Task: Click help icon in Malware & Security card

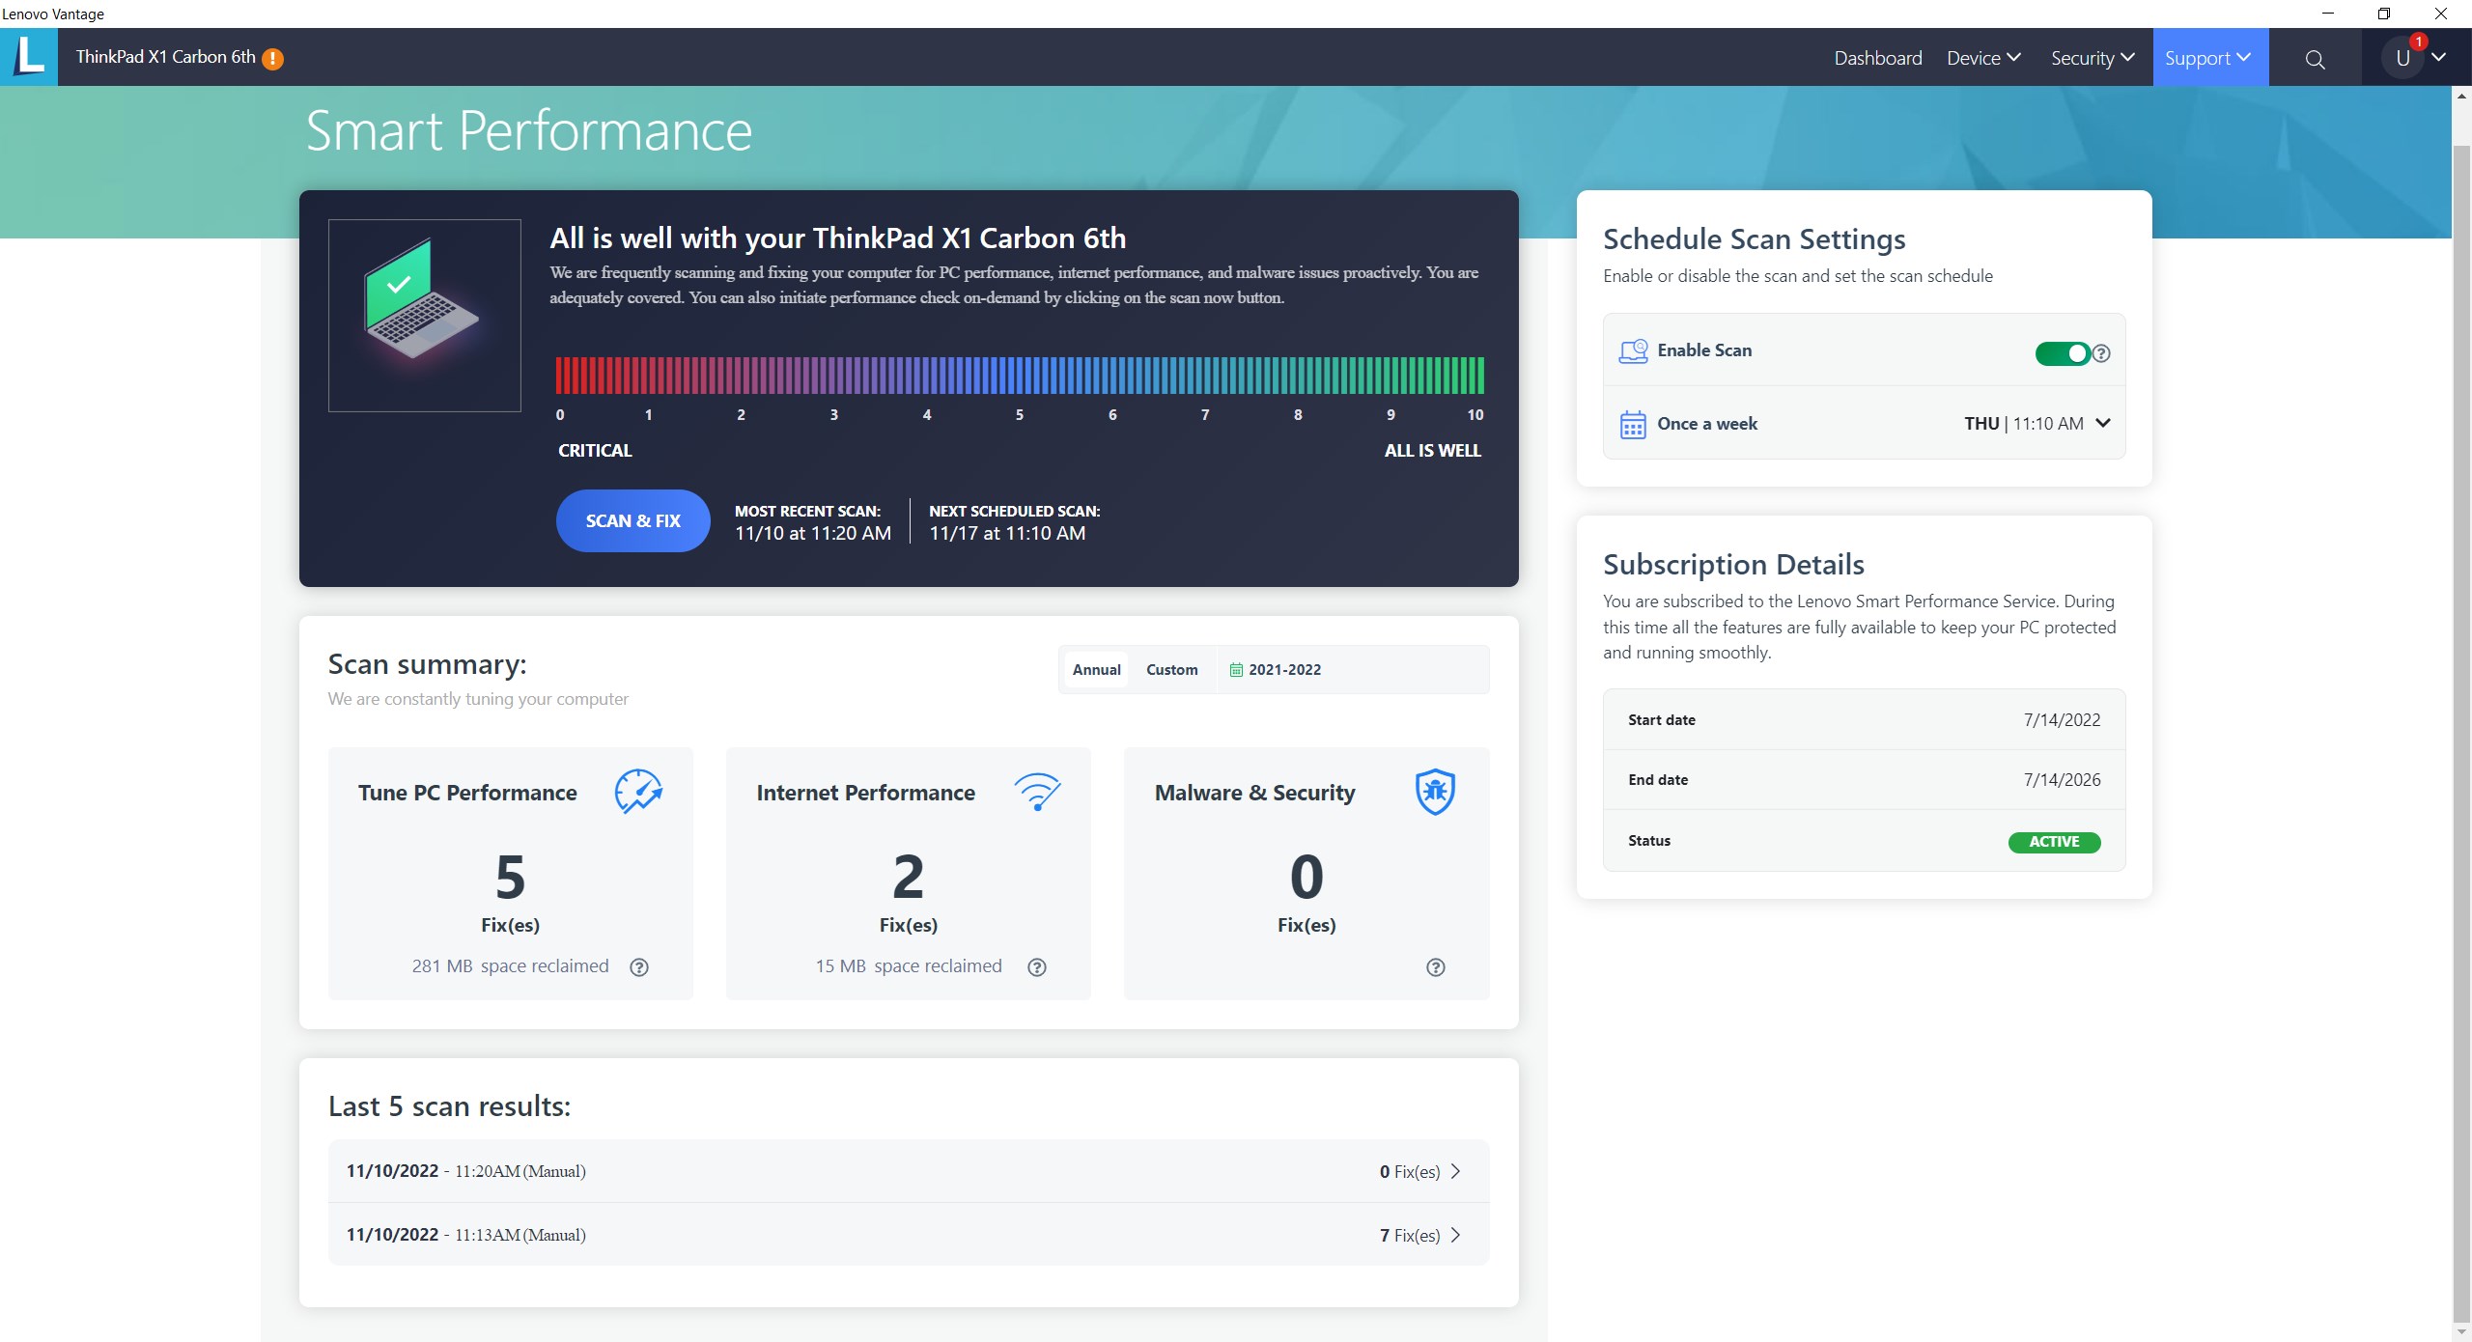Action: pyautogui.click(x=1436, y=967)
